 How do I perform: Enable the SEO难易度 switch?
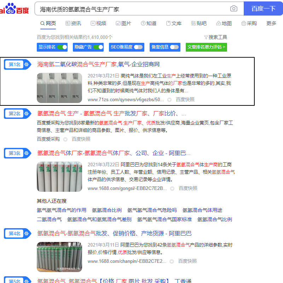coord(138,47)
